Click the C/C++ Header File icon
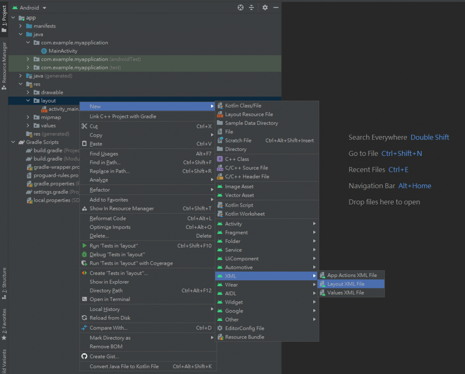 [x=220, y=177]
